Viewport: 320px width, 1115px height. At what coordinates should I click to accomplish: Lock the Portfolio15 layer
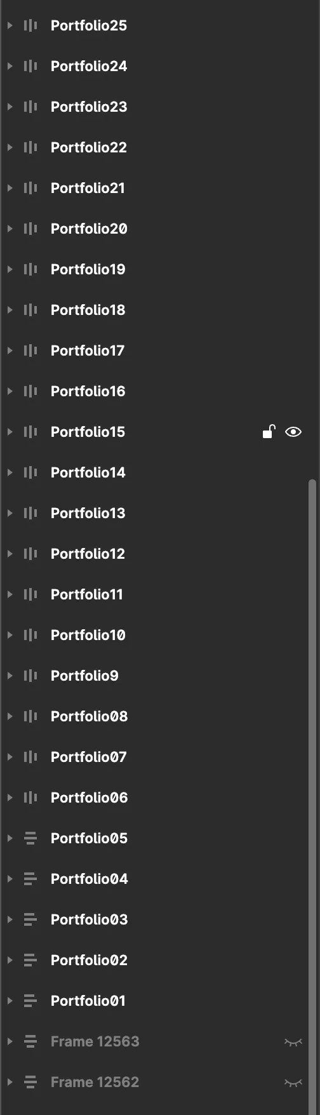pyautogui.click(x=269, y=432)
